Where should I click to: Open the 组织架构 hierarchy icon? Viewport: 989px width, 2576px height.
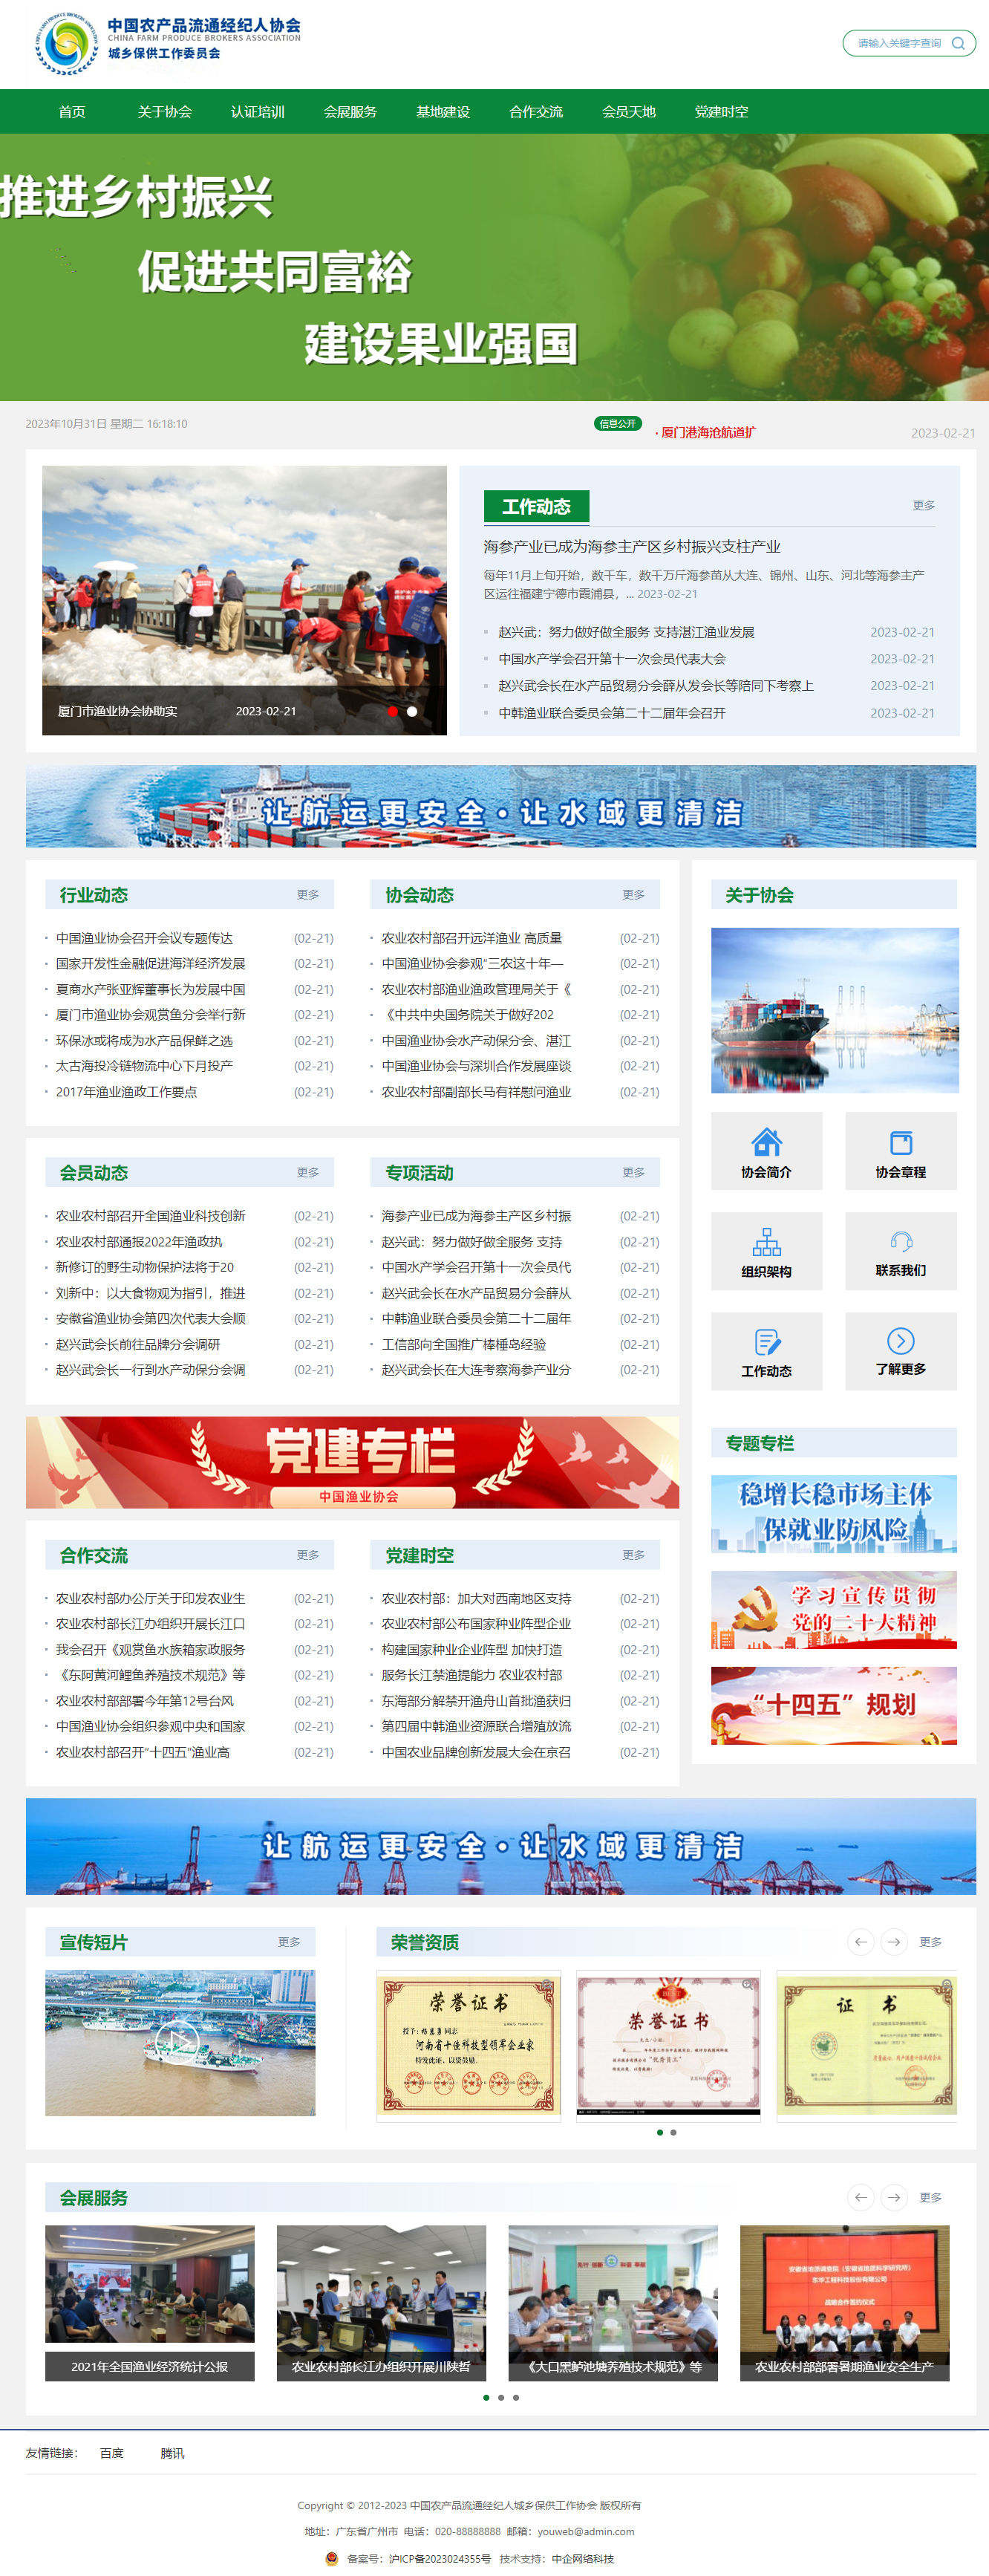(766, 1241)
